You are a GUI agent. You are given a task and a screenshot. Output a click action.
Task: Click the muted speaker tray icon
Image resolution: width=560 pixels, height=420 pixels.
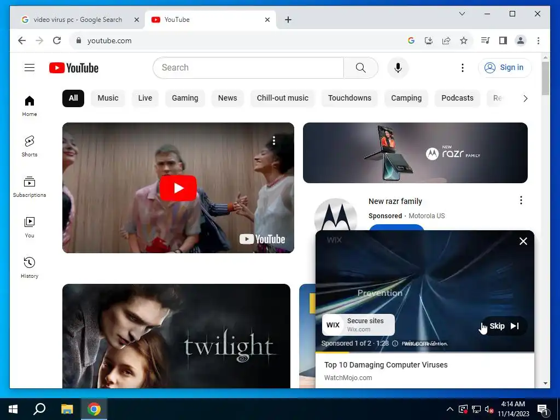point(489,409)
